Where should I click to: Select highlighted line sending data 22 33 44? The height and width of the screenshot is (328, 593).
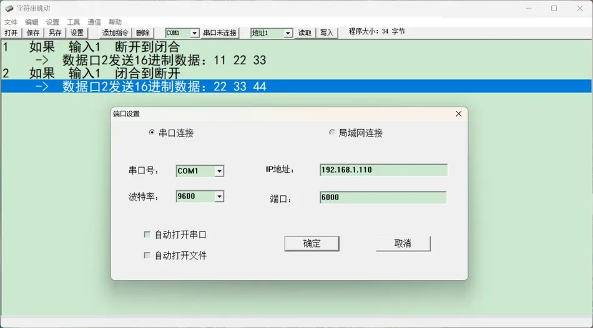296,86
